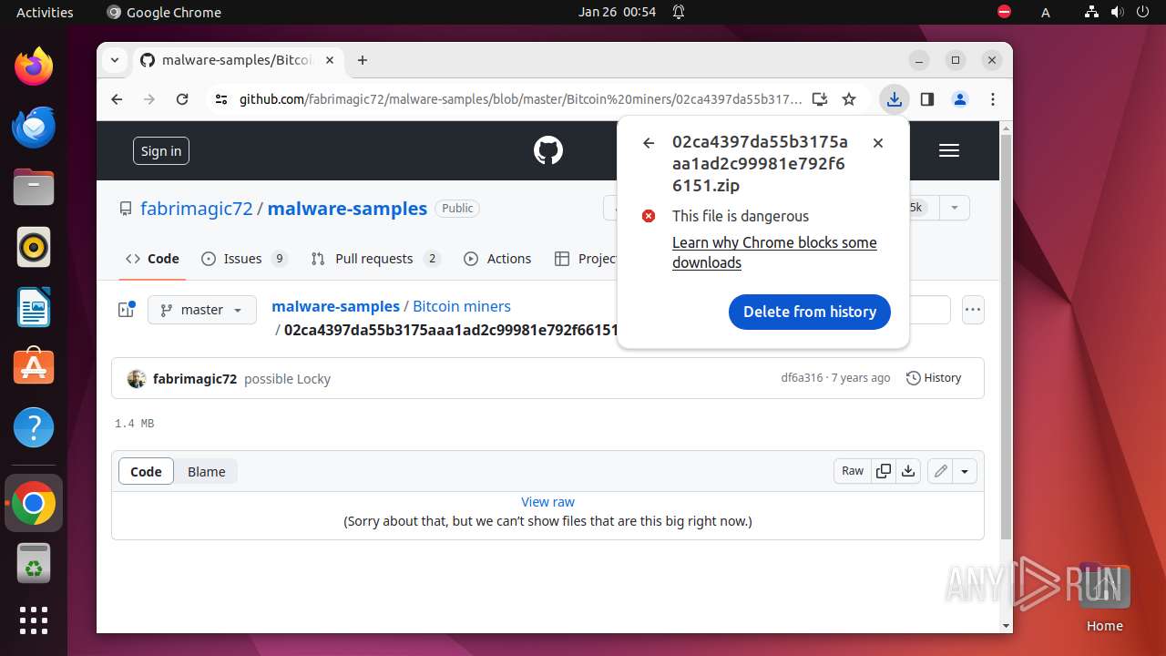Image resolution: width=1166 pixels, height=656 pixels.
Task: Open Chrome profile avatar
Action: (x=960, y=99)
